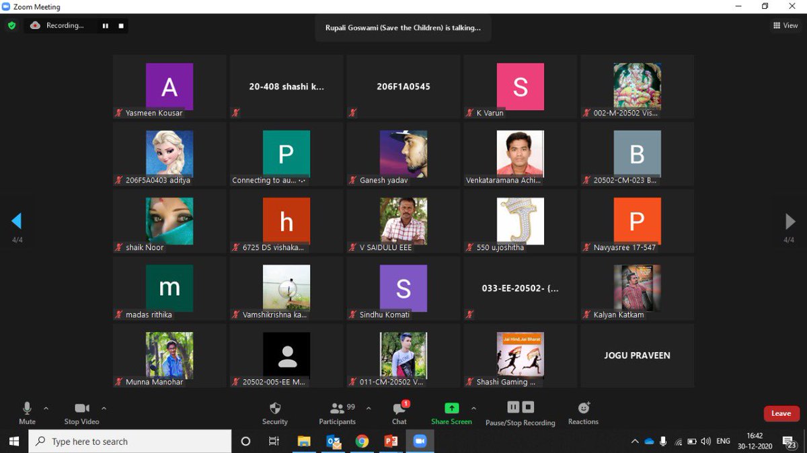Select shaik Noor's tile
Viewport: 807px width, 453px height.
click(x=169, y=221)
